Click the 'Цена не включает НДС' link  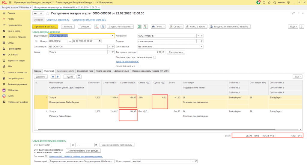coord(127,61)
